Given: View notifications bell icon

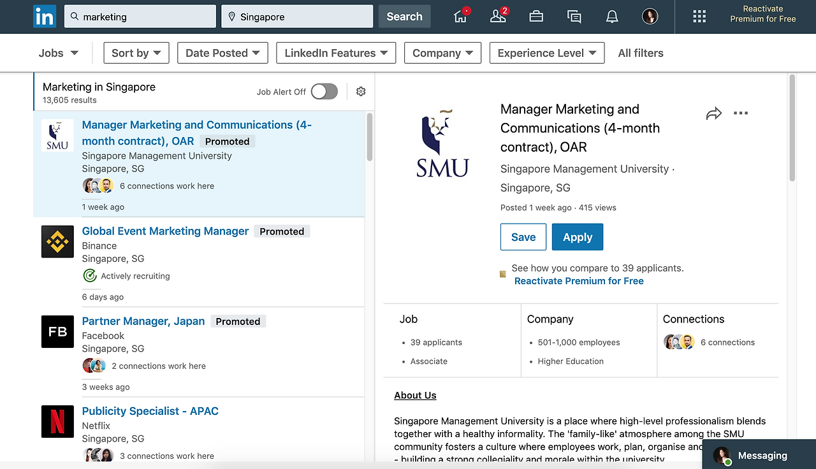Looking at the screenshot, I should [612, 17].
